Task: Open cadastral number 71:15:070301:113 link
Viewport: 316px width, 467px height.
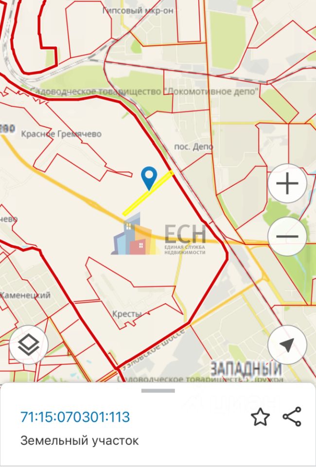Action: (75, 417)
